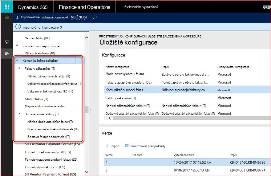271x176 pixels.
Task: Select Komunikační model faktur grid row
Action: pyautogui.click(x=187, y=90)
